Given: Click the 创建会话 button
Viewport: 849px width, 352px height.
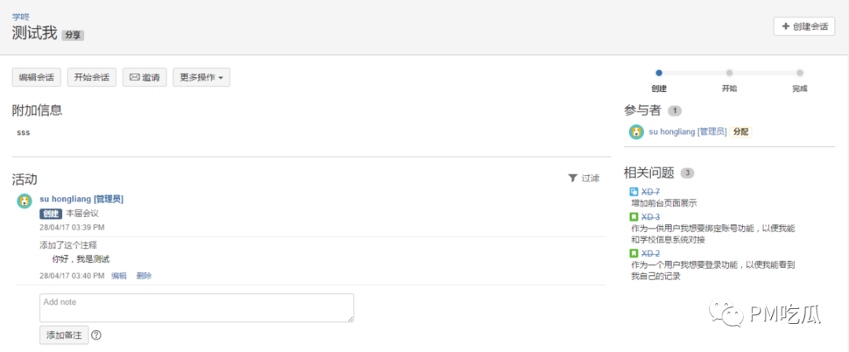Looking at the screenshot, I should point(804,27).
